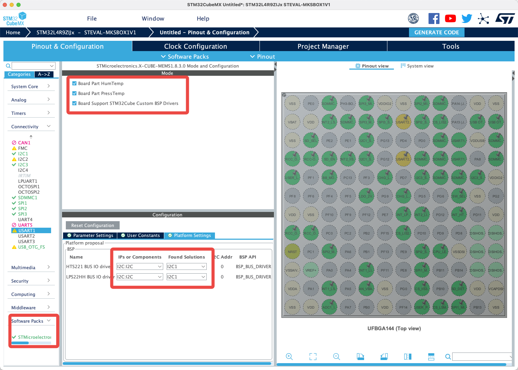Open the ST community network icon

coord(483,19)
